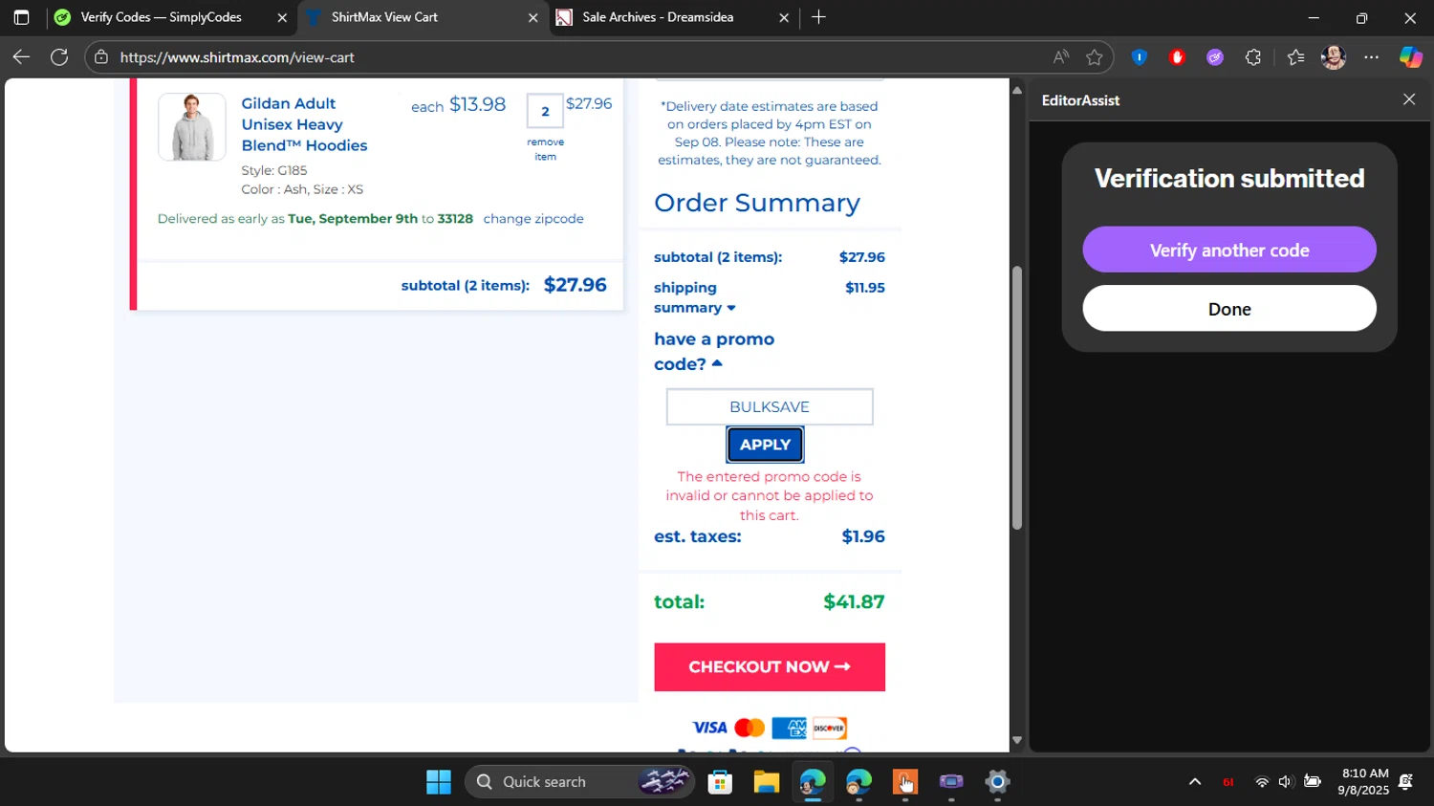Open the browser profile avatar
The image size is (1434, 806).
(1334, 57)
